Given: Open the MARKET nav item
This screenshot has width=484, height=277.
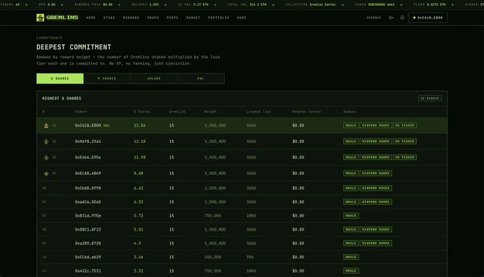Looking at the screenshot, I should click(193, 18).
